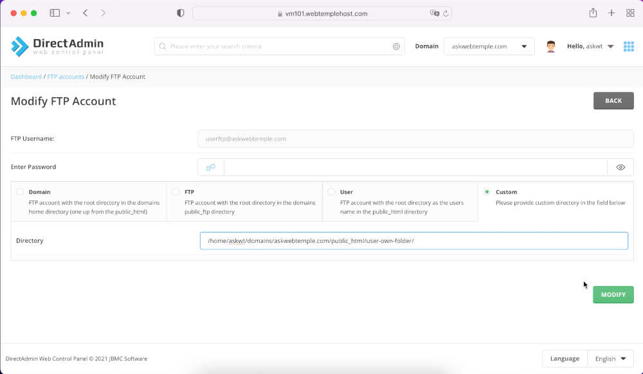Viewport: 643px width, 374px height.
Task: Open the FTP accounts breadcrumb link
Action: 66,76
